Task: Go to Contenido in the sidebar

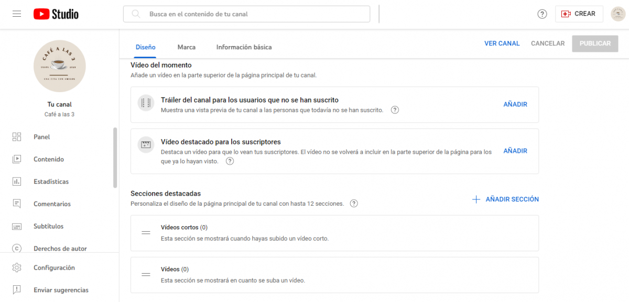Action: (x=48, y=160)
